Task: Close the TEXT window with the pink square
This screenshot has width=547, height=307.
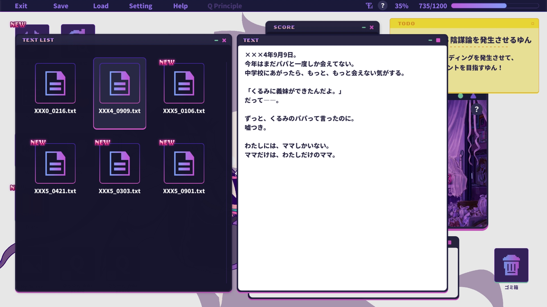Action: [x=438, y=40]
